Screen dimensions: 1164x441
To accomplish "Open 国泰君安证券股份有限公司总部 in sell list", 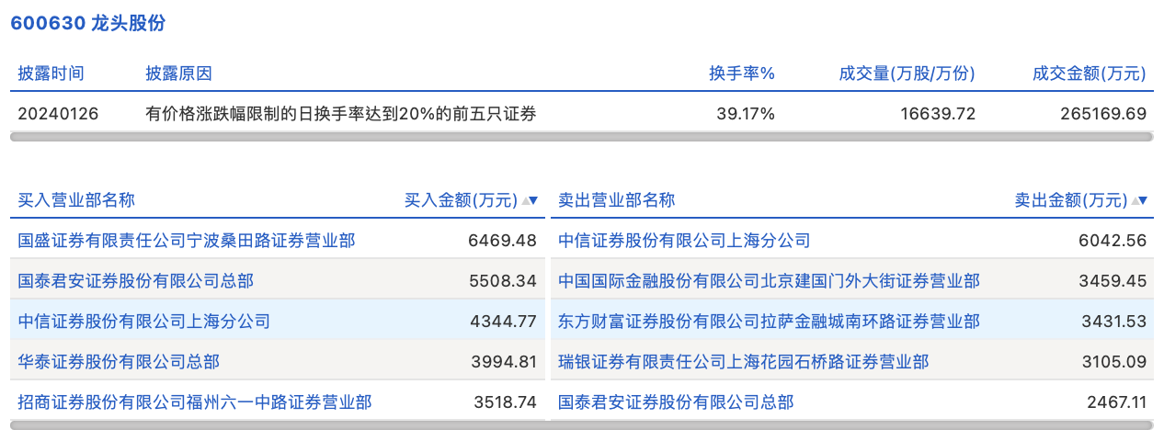I will (676, 401).
